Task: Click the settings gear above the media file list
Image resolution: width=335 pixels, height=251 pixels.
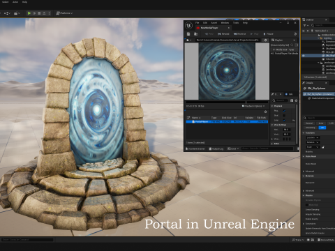Action: tap(265, 112)
